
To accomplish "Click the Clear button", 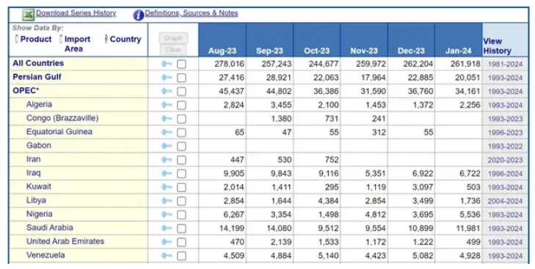I will [x=173, y=49].
